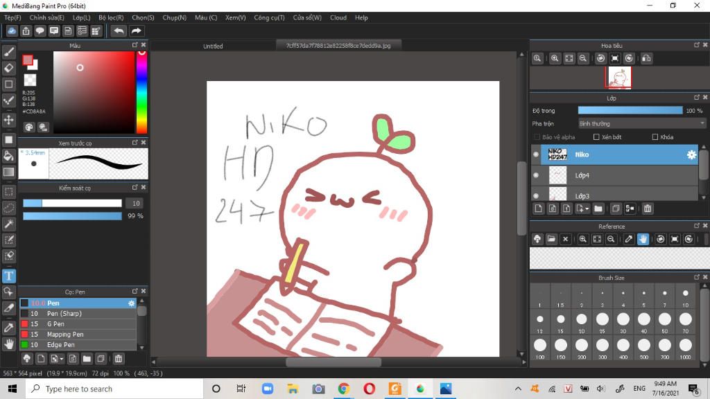This screenshot has width=710, height=399.
Task: Click the cloud save toolbar icon
Action: click(x=12, y=30)
